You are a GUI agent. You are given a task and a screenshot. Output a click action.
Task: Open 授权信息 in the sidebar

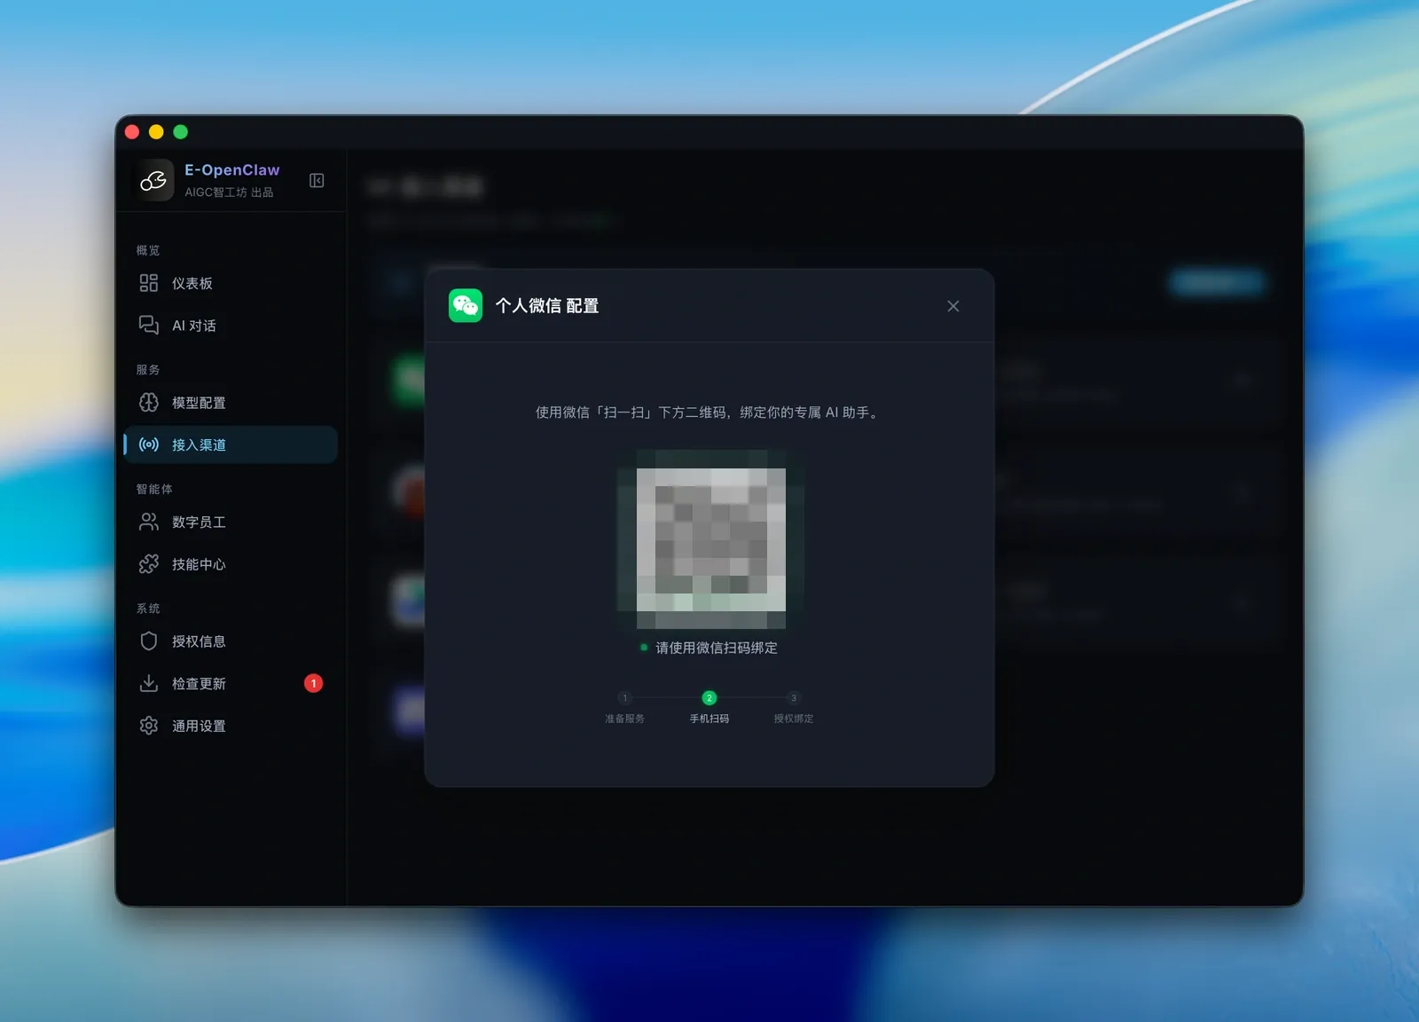click(x=231, y=641)
